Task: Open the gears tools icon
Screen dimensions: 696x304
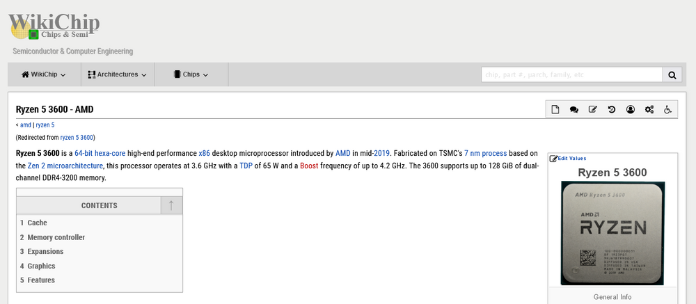Action: point(649,109)
